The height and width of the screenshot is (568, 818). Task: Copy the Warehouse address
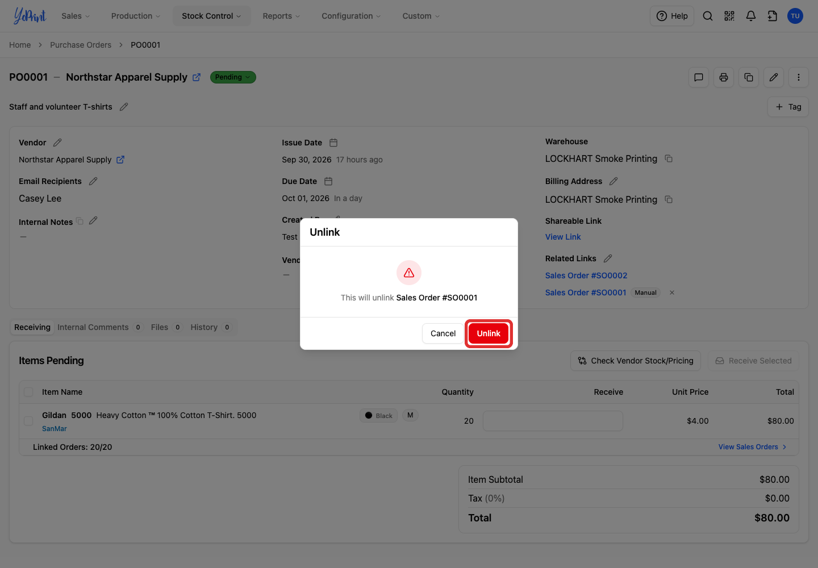point(669,158)
